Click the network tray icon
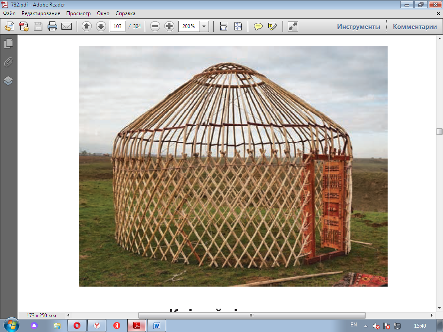443x332 pixels. coord(397,326)
